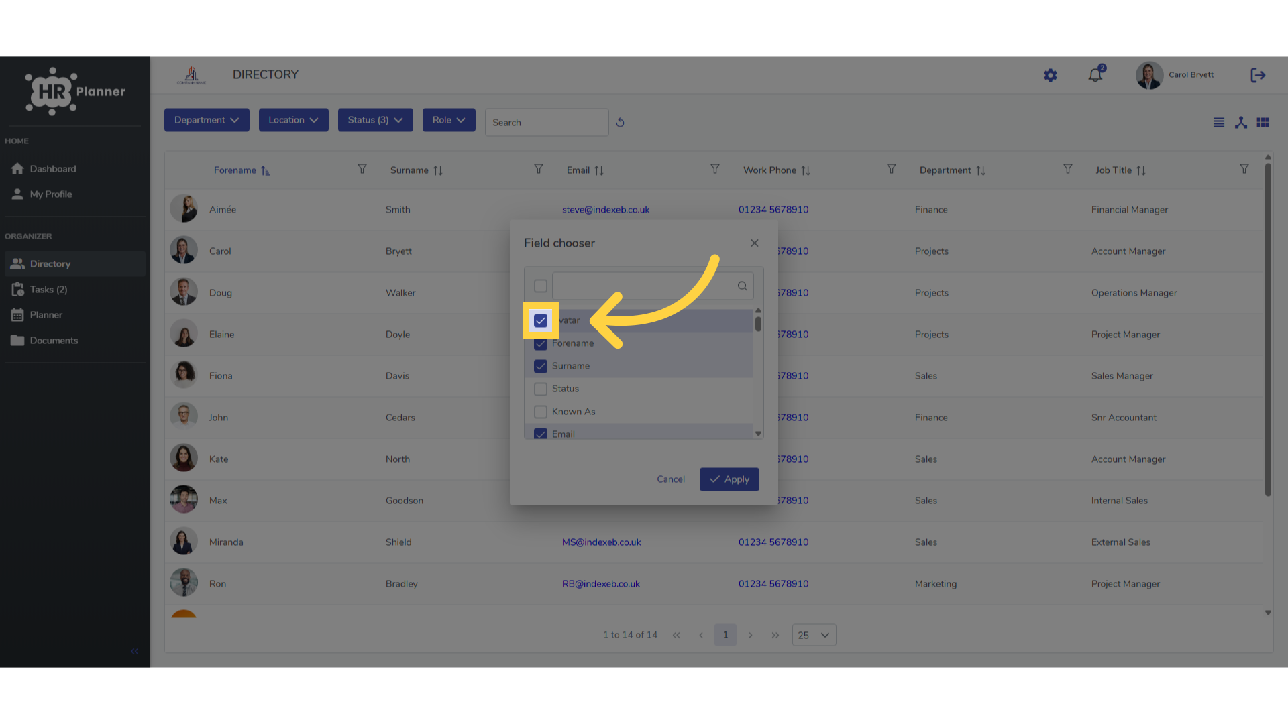This screenshot has width=1288, height=724.
Task: Reset filters with the refresh icon
Action: point(620,123)
